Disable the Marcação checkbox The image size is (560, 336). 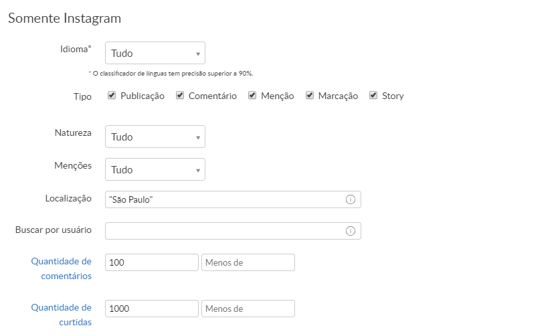[x=310, y=96]
